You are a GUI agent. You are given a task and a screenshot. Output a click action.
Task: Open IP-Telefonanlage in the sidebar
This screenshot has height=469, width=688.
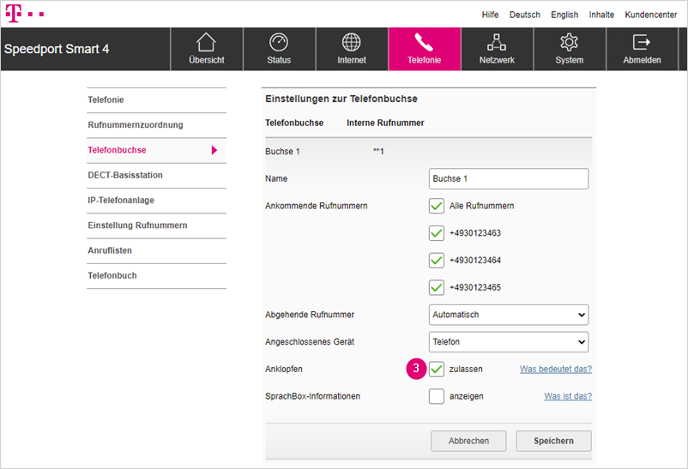pyautogui.click(x=157, y=200)
